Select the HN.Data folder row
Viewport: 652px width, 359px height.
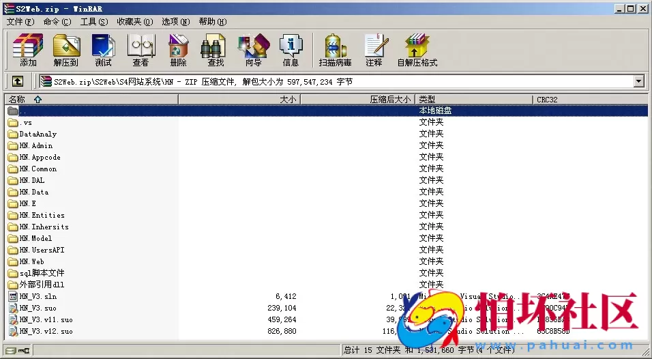point(327,192)
